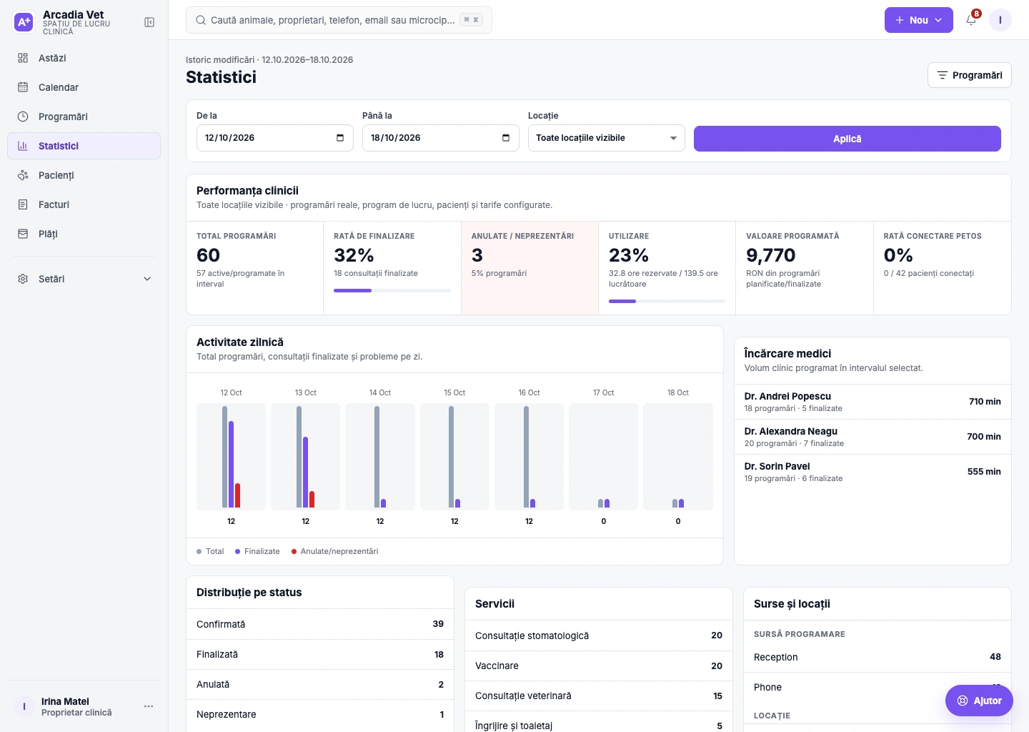Image resolution: width=1029 pixels, height=732 pixels.
Task: Expand Setări submenu
Action: click(x=84, y=279)
